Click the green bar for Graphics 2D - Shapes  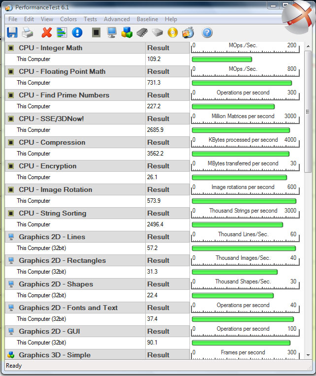233,296
